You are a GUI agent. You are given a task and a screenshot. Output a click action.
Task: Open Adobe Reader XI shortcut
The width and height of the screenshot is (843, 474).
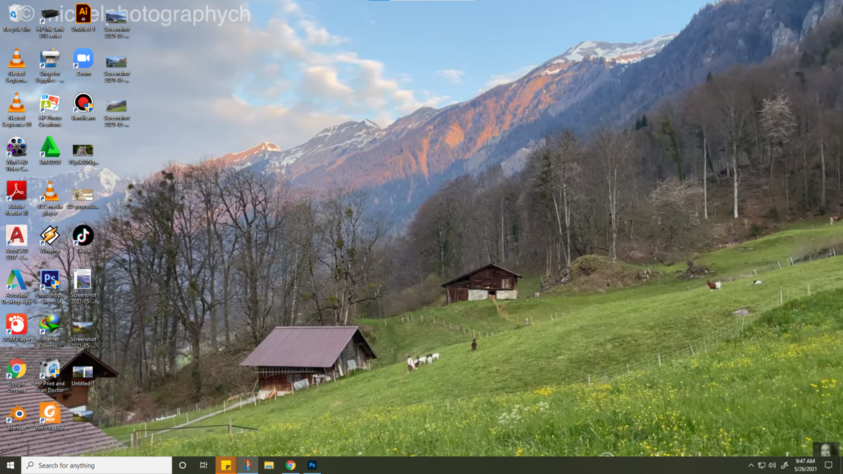tap(16, 199)
